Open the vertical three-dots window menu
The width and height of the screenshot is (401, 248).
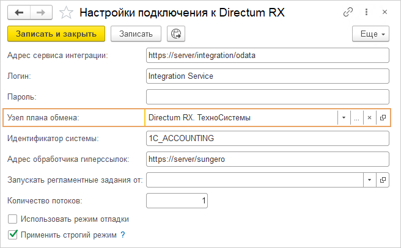coord(367,12)
